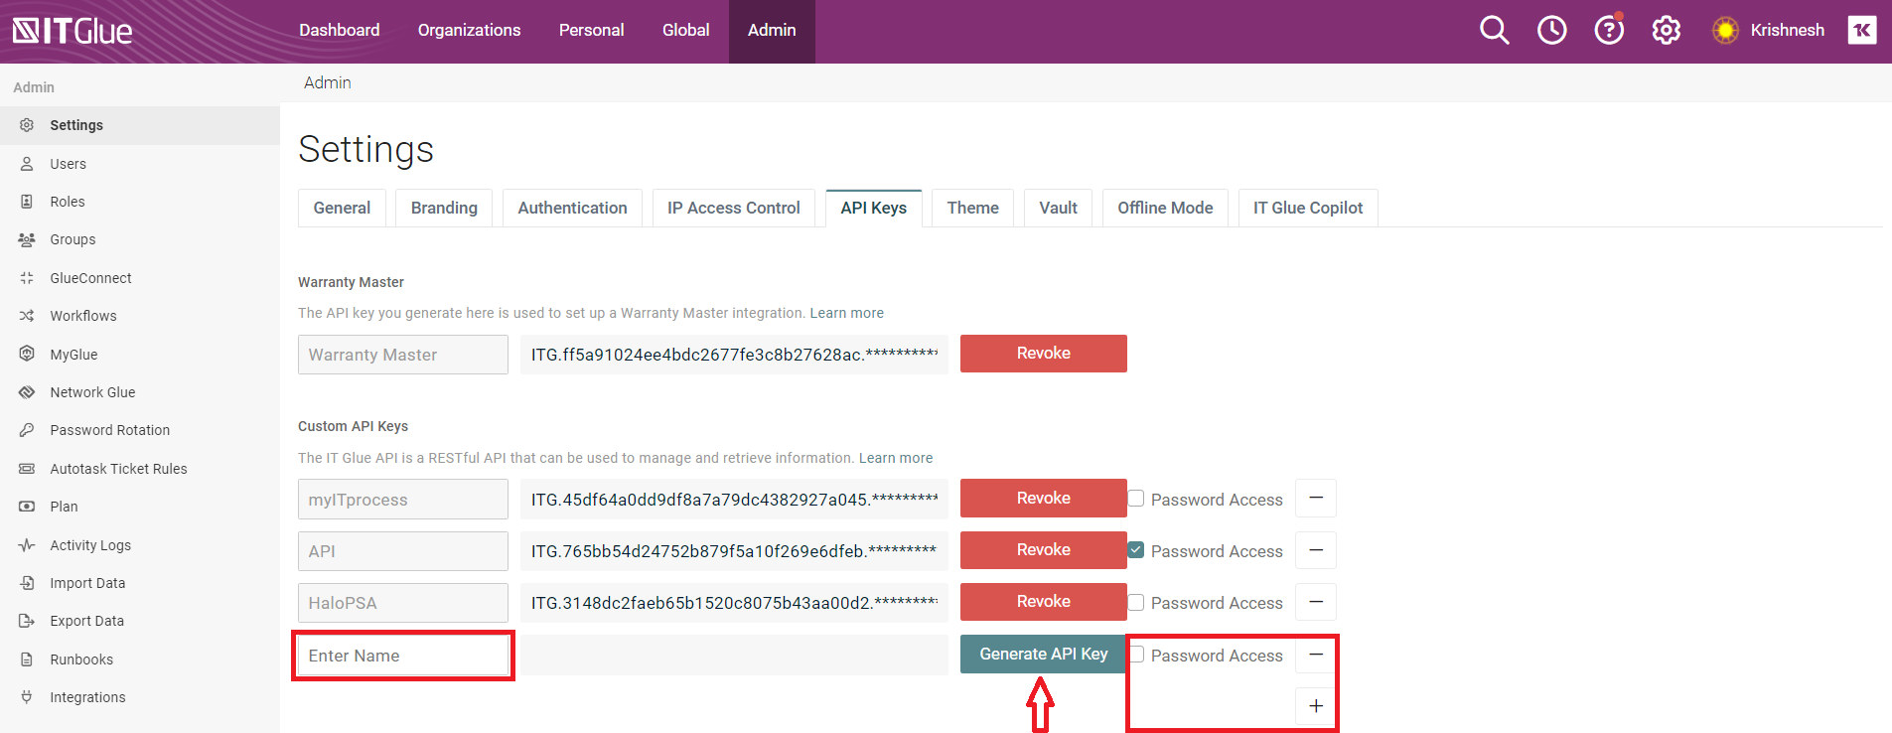Click the Autotask Ticket Rules icon

click(x=27, y=469)
